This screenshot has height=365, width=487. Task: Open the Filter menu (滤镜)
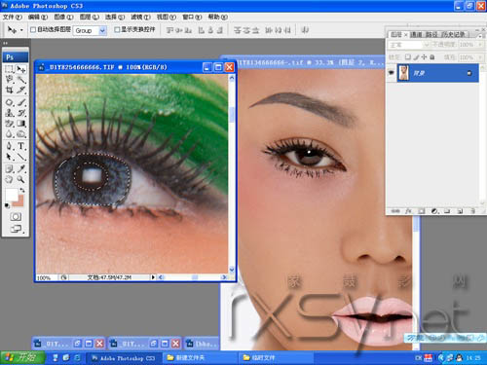140,17
